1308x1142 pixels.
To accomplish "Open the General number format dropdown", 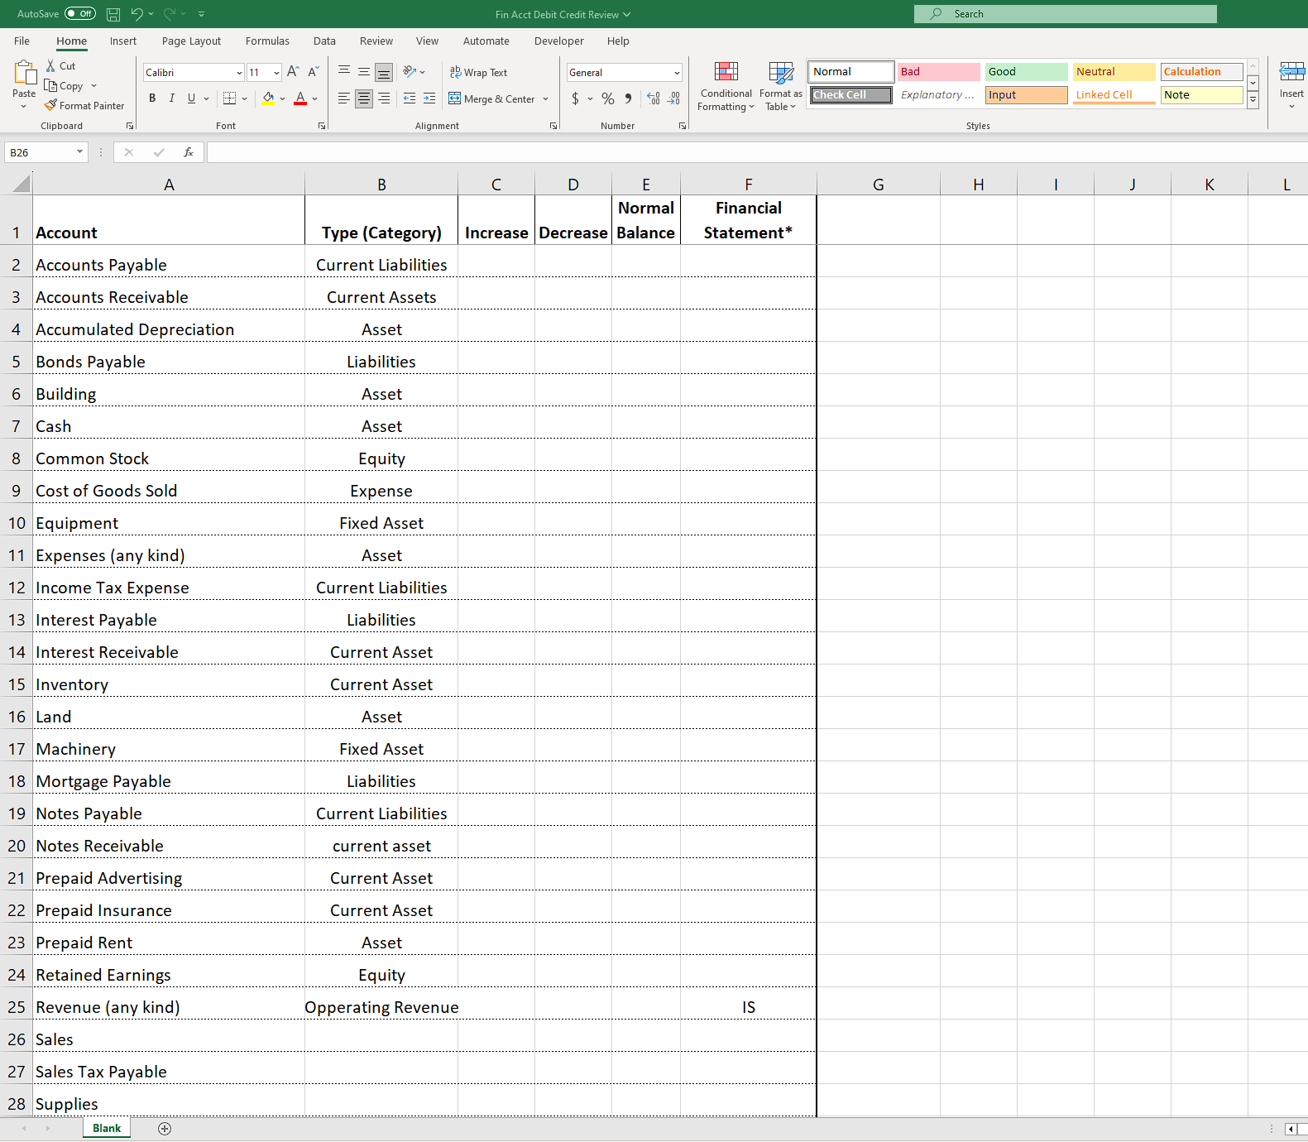I will pyautogui.click(x=677, y=73).
